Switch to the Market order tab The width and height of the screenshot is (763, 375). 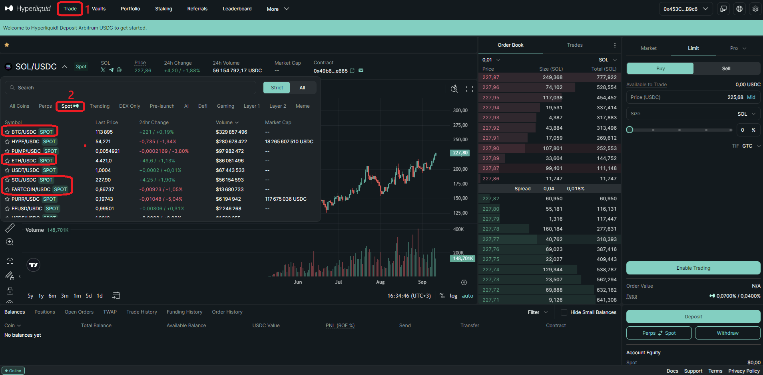pos(648,48)
